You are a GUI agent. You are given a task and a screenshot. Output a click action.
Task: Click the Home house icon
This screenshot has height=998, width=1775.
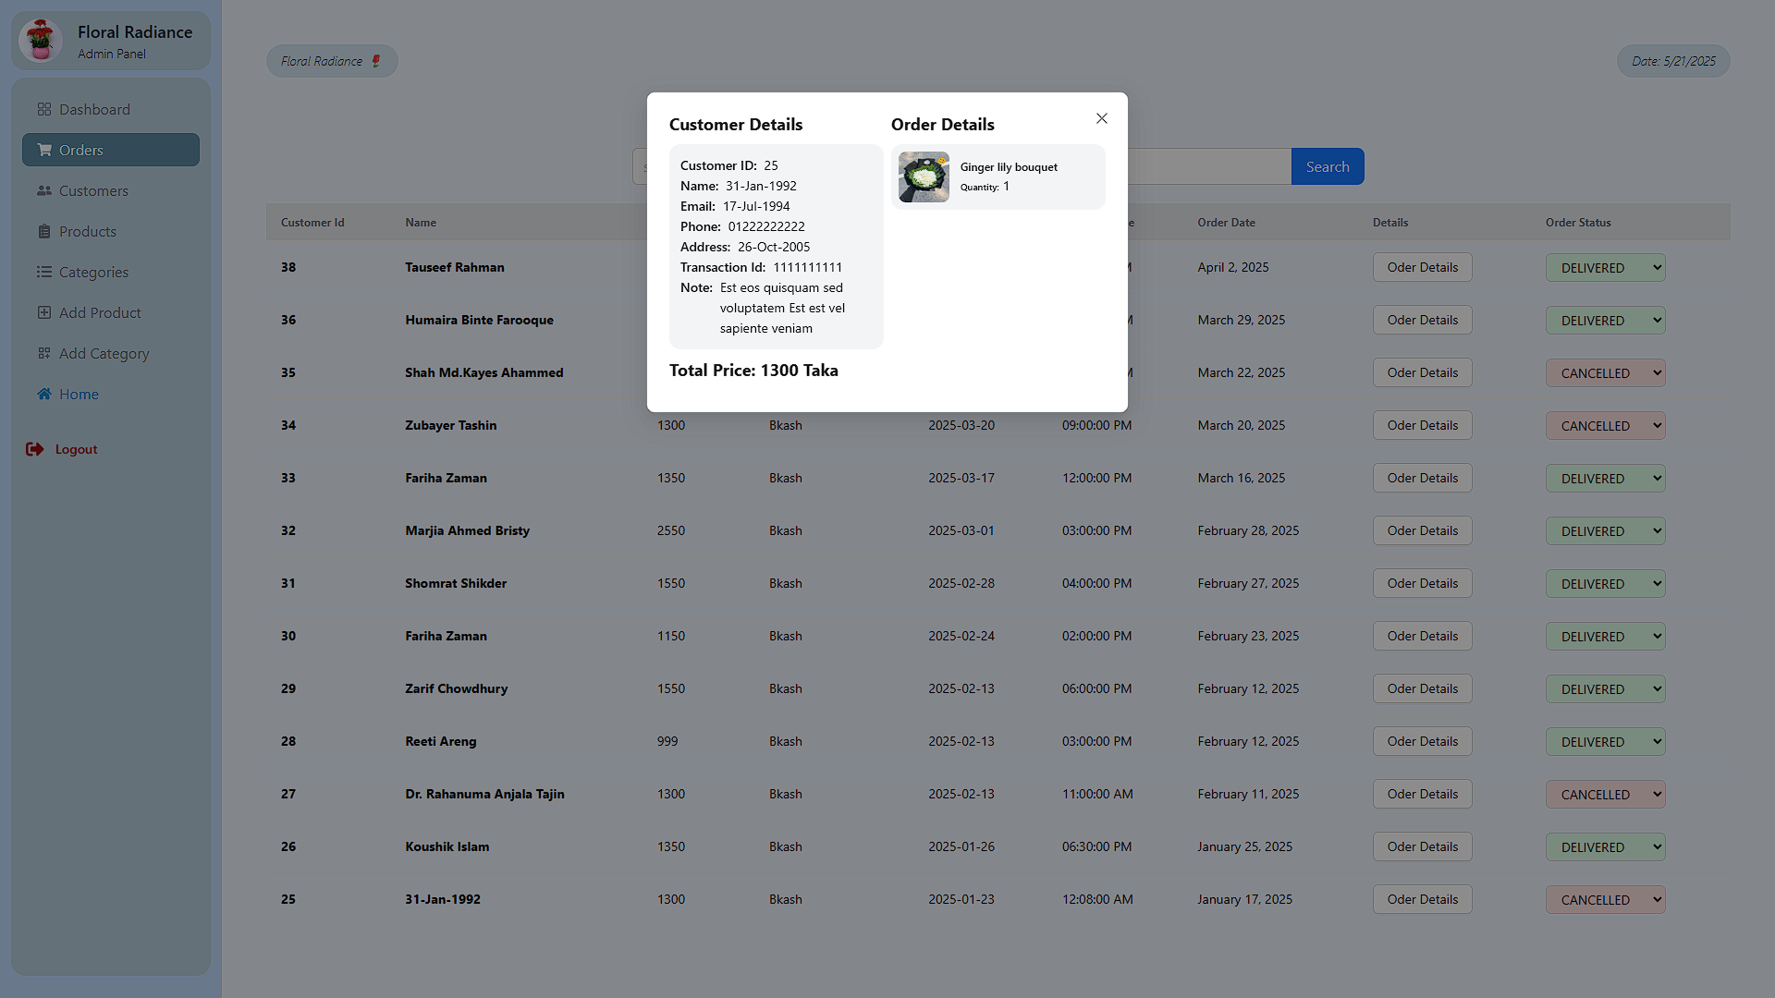coord(43,394)
